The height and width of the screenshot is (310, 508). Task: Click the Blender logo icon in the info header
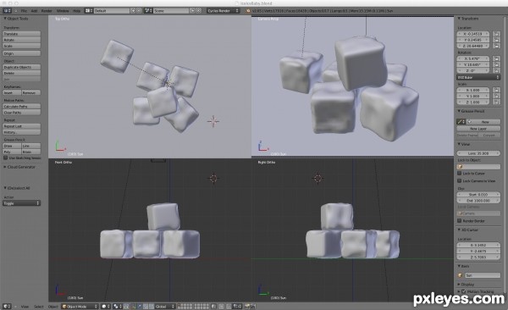point(248,11)
